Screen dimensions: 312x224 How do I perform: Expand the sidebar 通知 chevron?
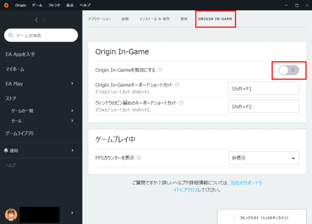72,150
